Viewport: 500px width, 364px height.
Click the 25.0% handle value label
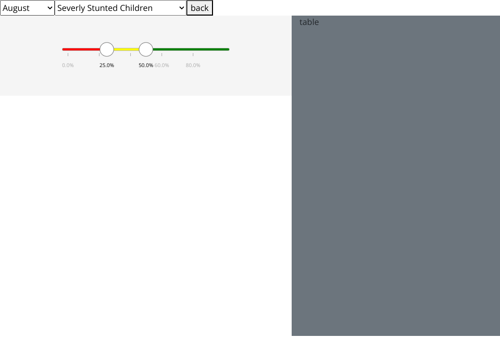(x=107, y=66)
